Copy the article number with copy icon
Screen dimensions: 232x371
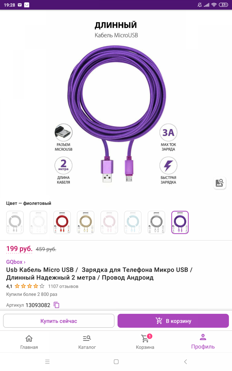(56, 305)
